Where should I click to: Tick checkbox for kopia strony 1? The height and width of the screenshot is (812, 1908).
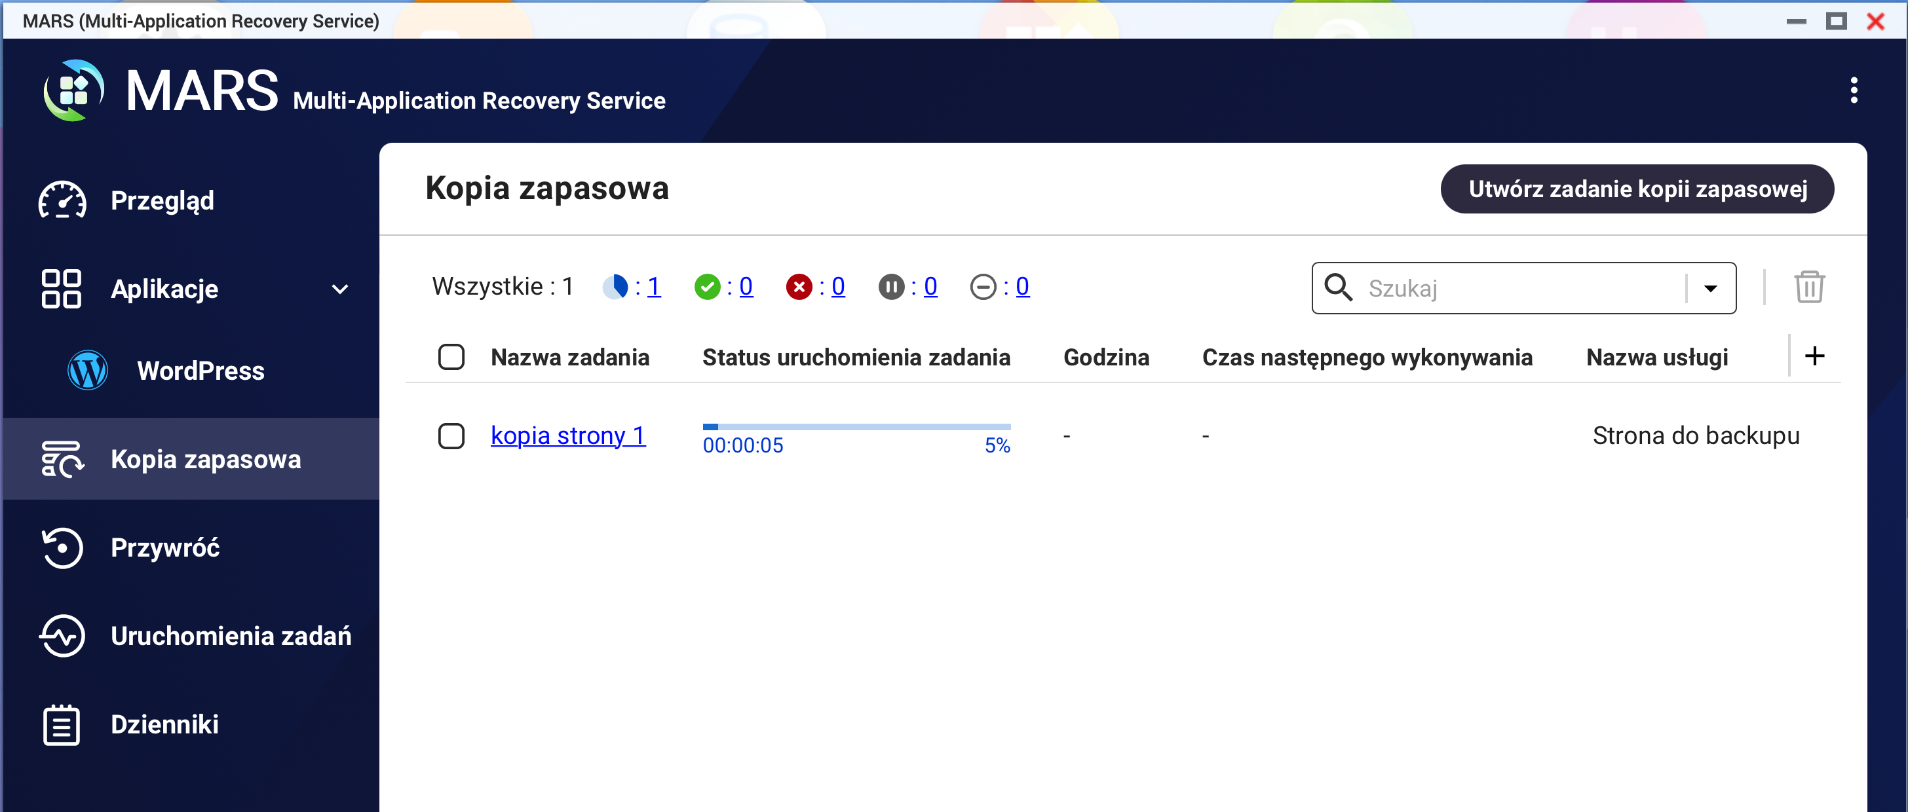point(451,436)
